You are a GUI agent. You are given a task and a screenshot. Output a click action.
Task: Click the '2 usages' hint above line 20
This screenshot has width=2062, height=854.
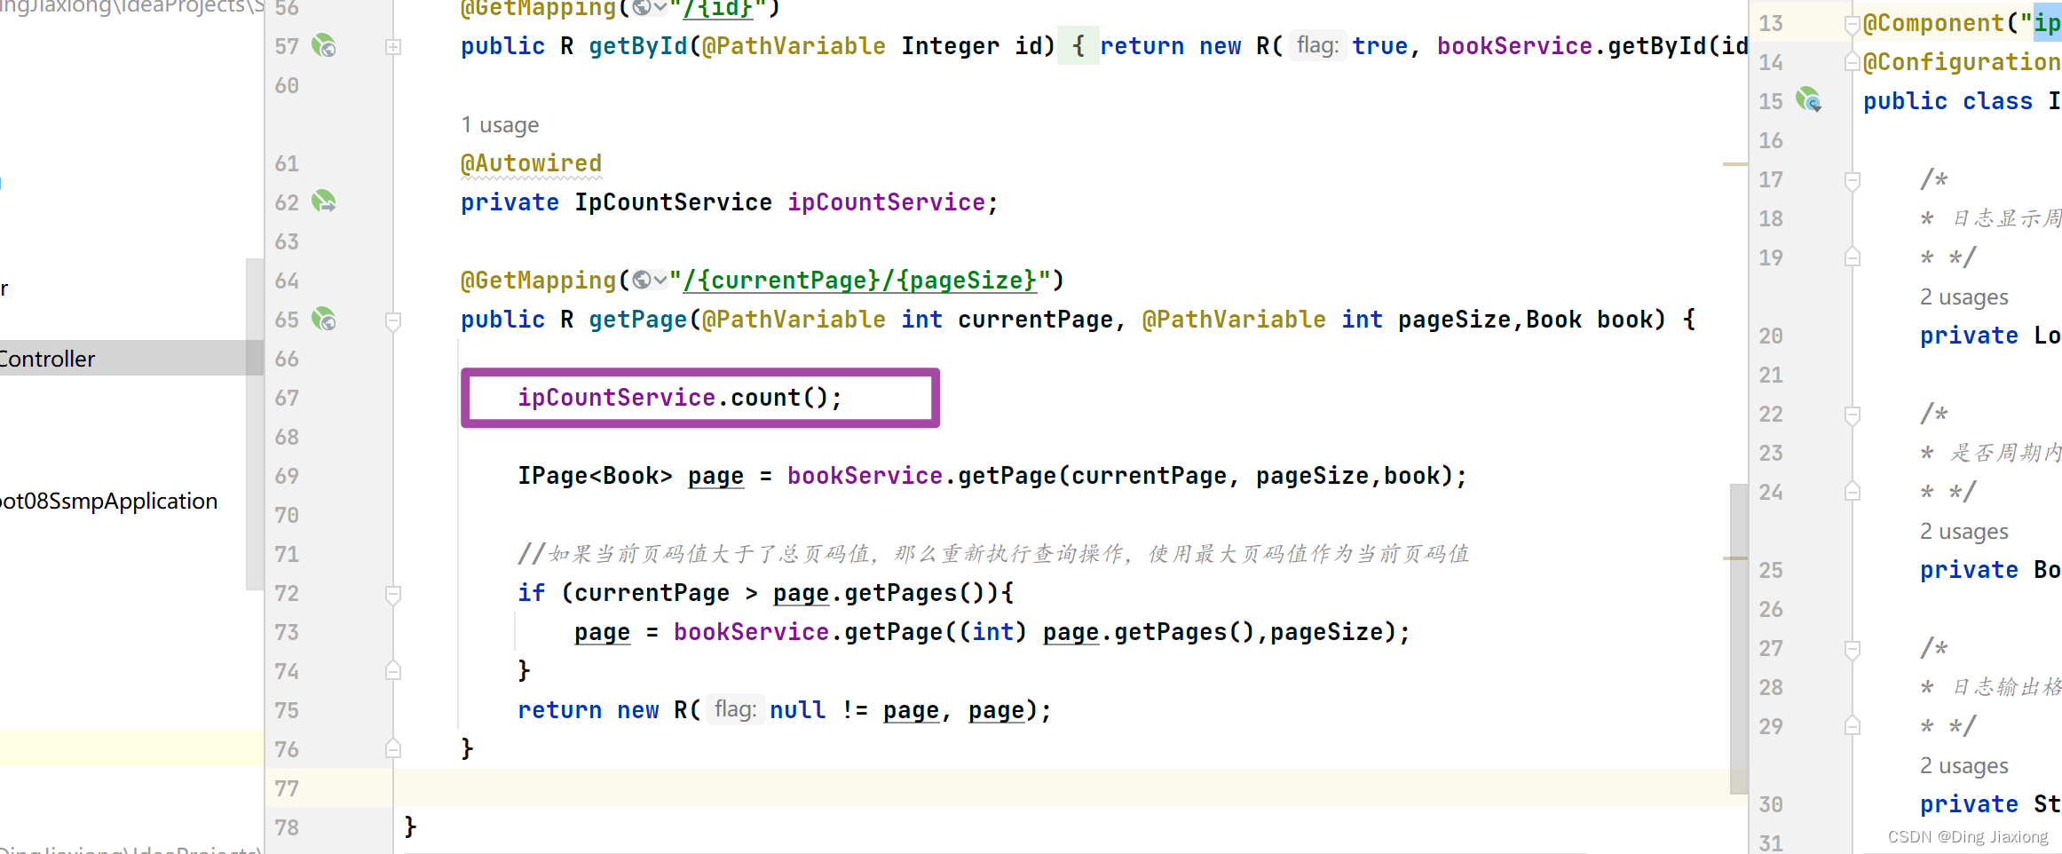point(1963,297)
